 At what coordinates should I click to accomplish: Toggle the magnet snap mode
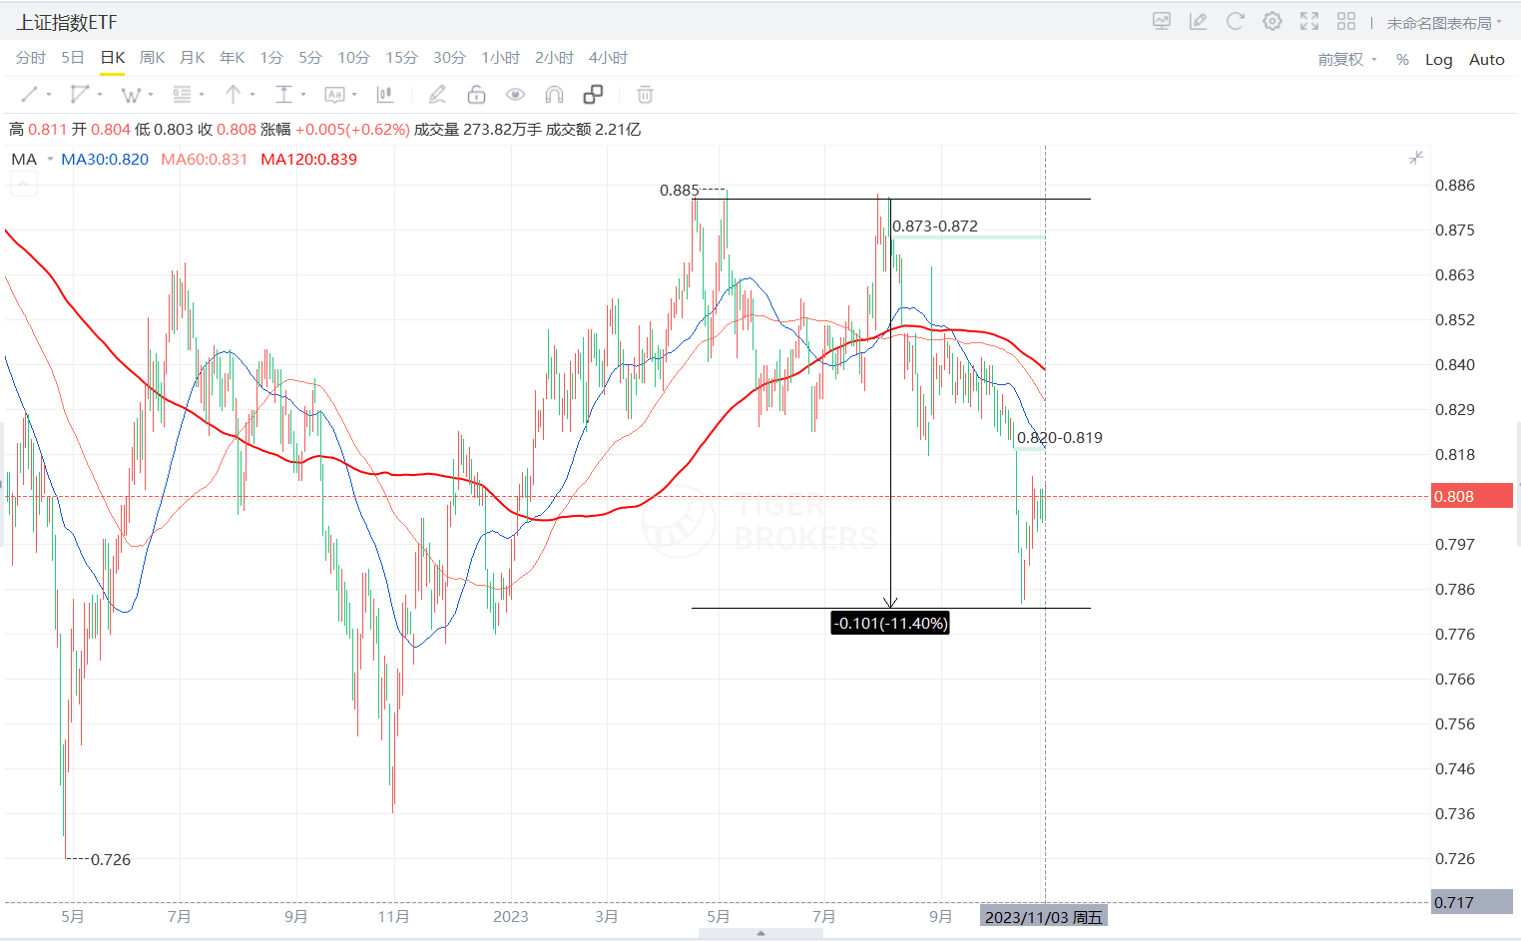[x=554, y=95]
